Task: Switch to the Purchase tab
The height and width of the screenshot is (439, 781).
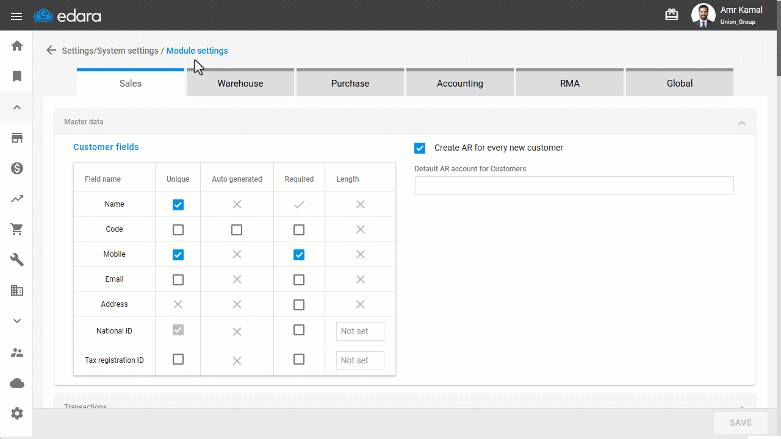Action: (x=350, y=82)
